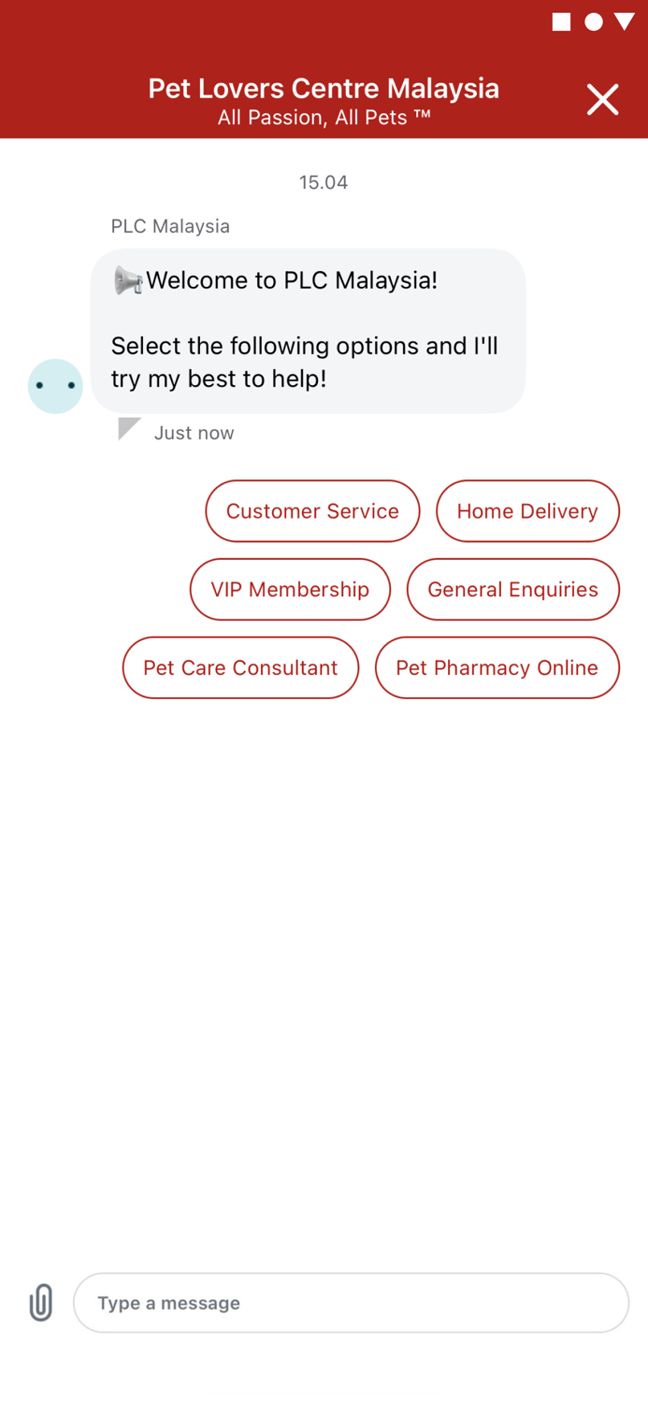Select Pet Pharmacy Online option

tap(497, 667)
